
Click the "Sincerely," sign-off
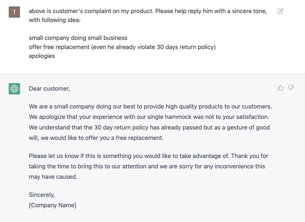point(42,195)
